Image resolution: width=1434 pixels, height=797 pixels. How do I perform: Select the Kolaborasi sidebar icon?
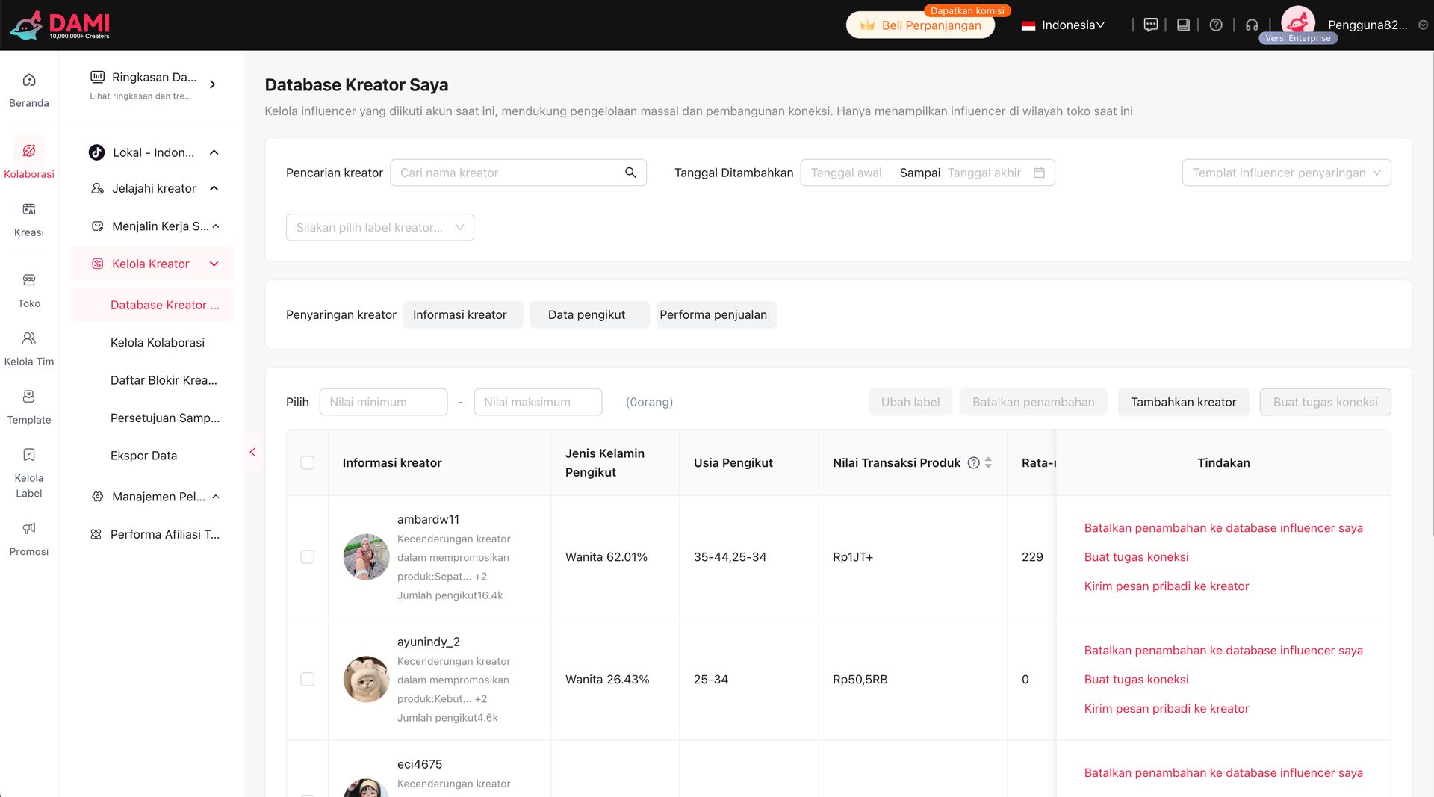click(29, 151)
